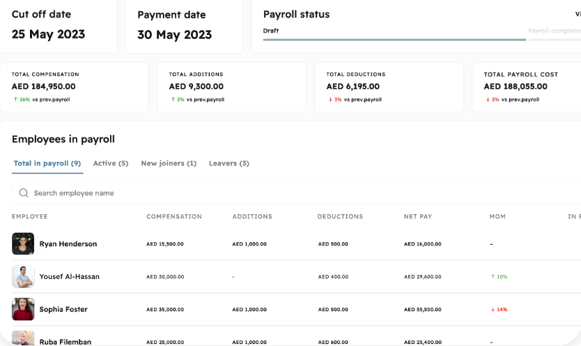
Task: Open Sophia Foster's profile photo
Action: (x=23, y=309)
